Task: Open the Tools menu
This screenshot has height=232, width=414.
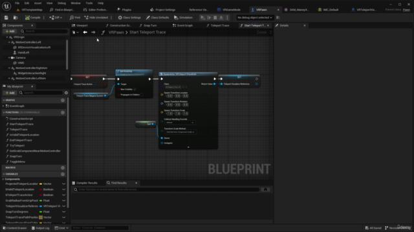Action: tap(89, 3)
